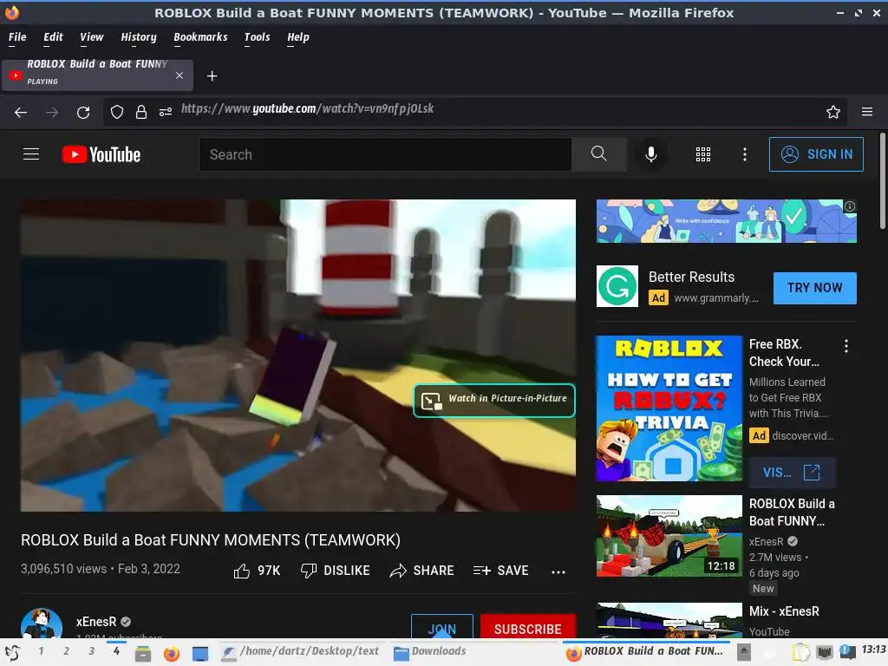Switch to workspace 1 in taskbar
Image resolution: width=888 pixels, height=666 pixels.
click(41, 651)
